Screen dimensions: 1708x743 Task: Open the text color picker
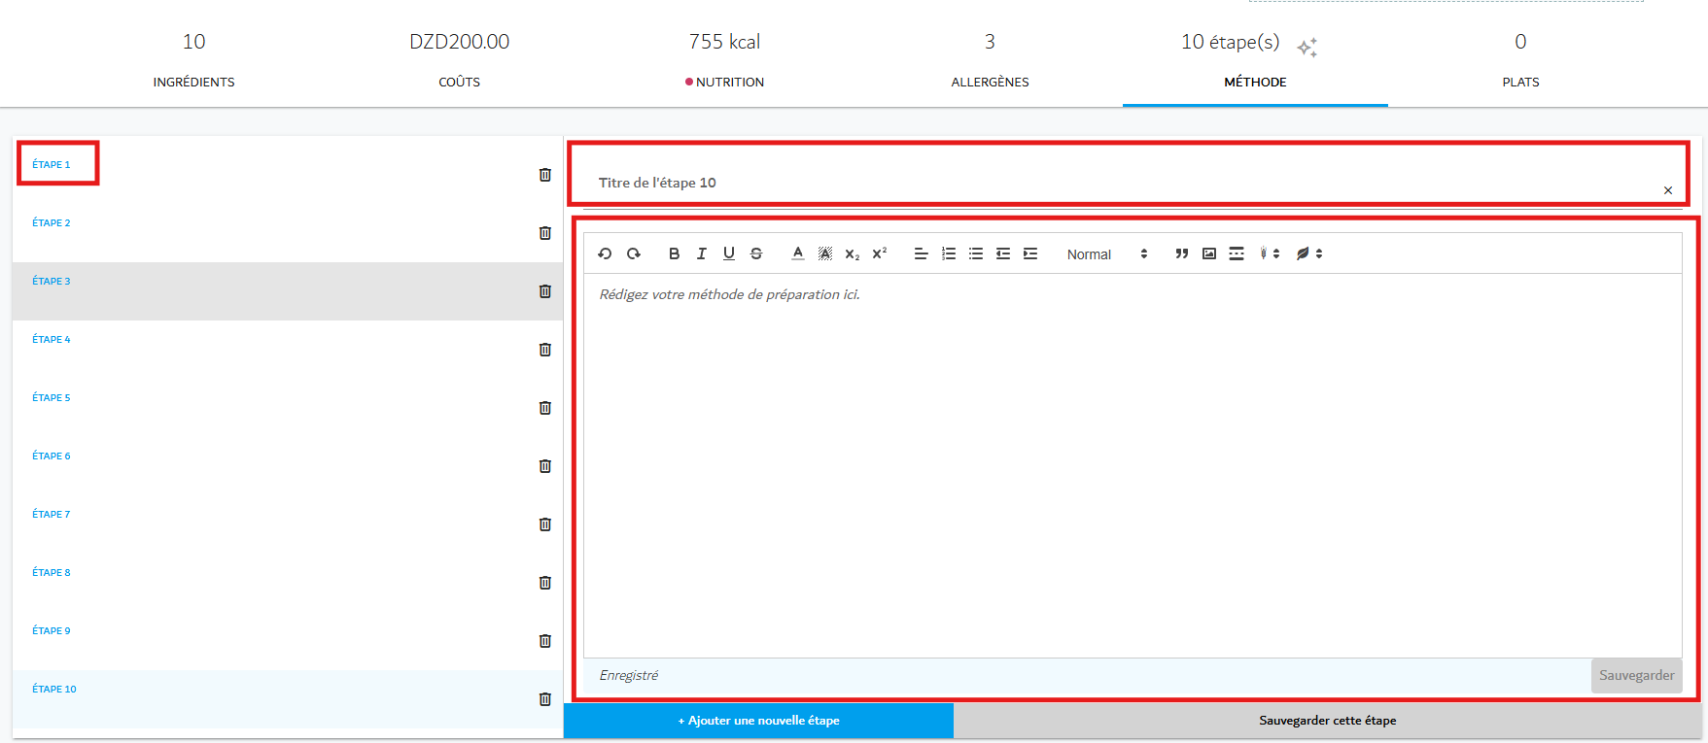[798, 253]
